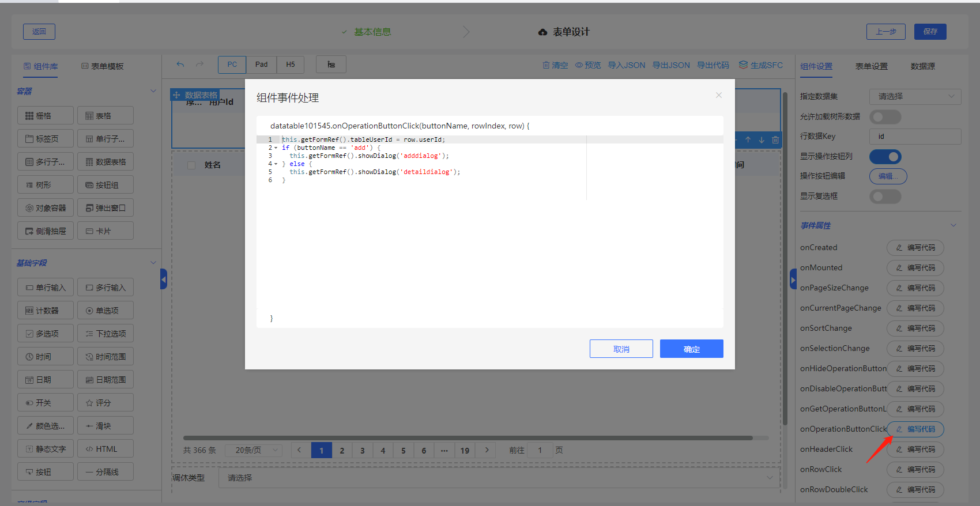Collapse the 事件属性 section
The image size is (980, 506).
[953, 225]
